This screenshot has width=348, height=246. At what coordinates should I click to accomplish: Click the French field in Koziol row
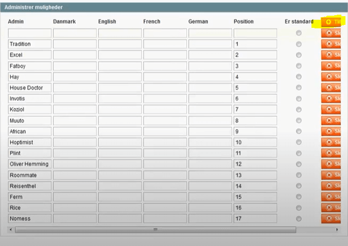pyautogui.click(x=165, y=109)
